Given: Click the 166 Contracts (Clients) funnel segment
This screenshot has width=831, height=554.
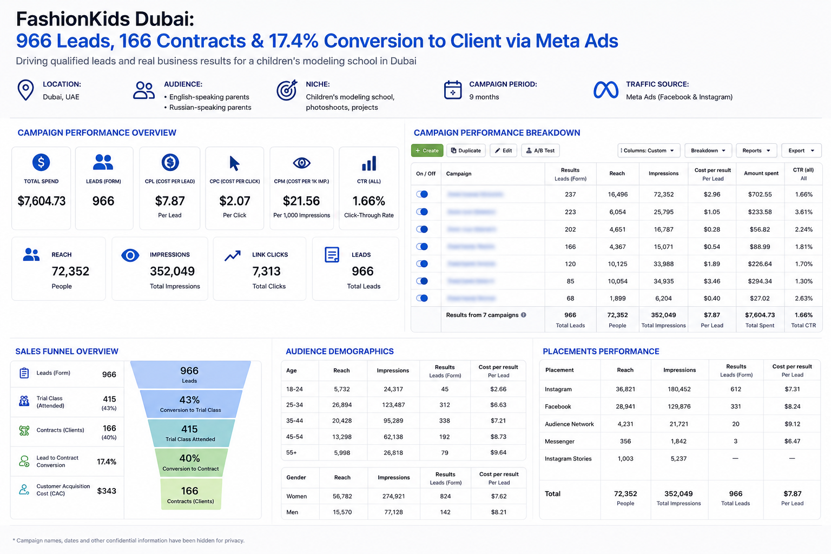Looking at the screenshot, I should pos(190,494).
